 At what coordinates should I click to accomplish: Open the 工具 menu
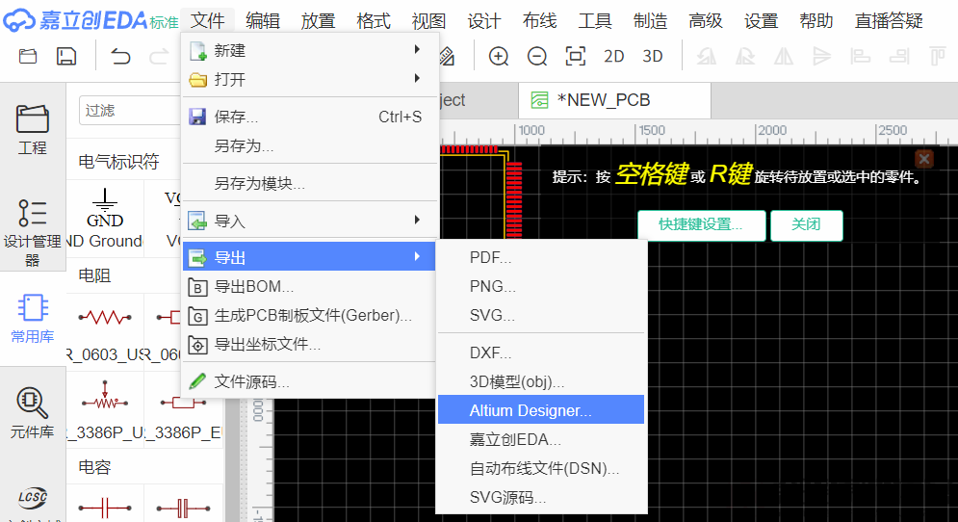[595, 21]
